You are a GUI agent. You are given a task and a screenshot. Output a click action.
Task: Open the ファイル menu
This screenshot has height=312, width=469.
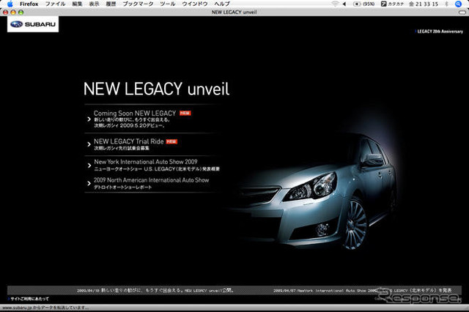click(55, 4)
